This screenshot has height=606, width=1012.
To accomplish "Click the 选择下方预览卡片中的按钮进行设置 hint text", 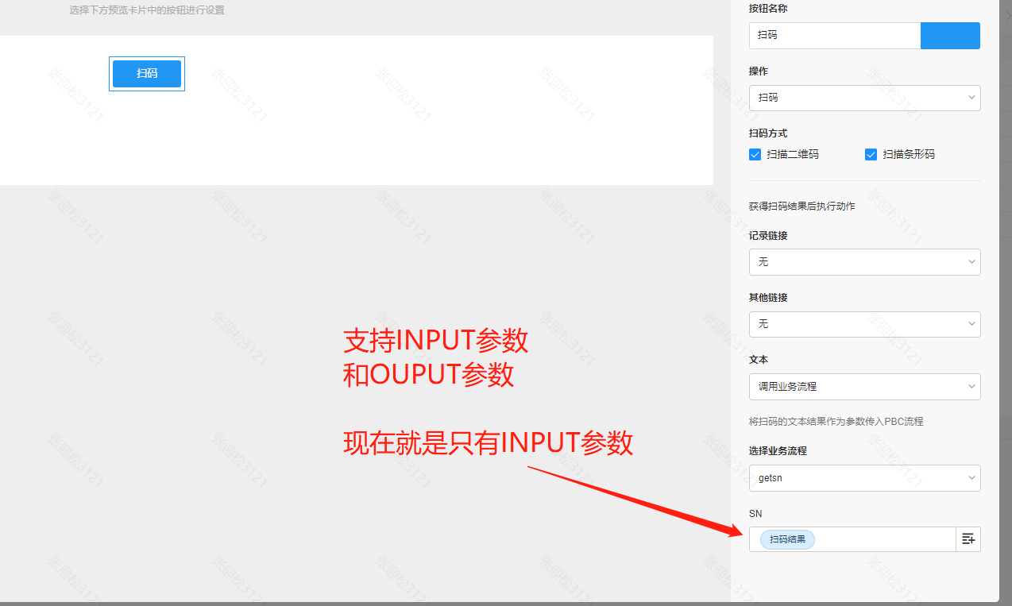I will click(x=147, y=11).
